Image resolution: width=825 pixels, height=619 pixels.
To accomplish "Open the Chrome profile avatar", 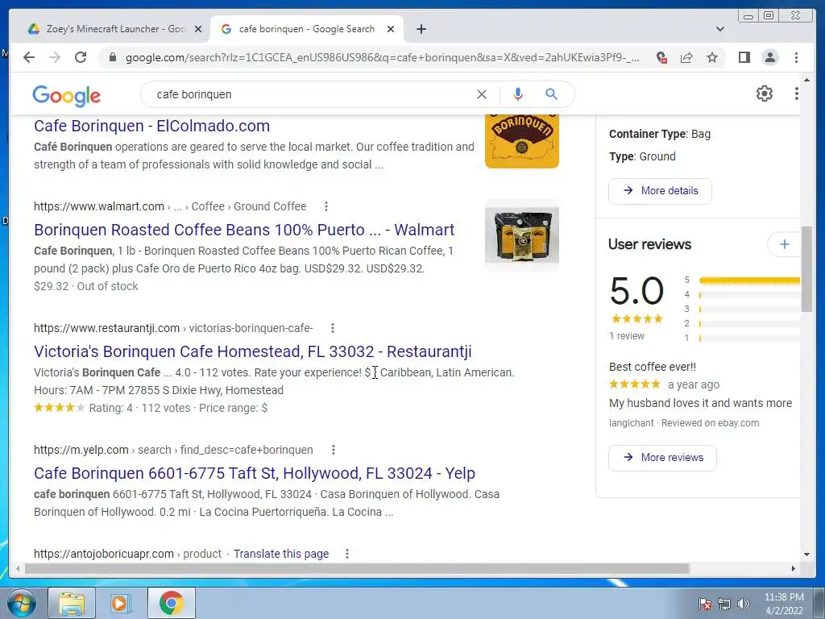I will 769,57.
